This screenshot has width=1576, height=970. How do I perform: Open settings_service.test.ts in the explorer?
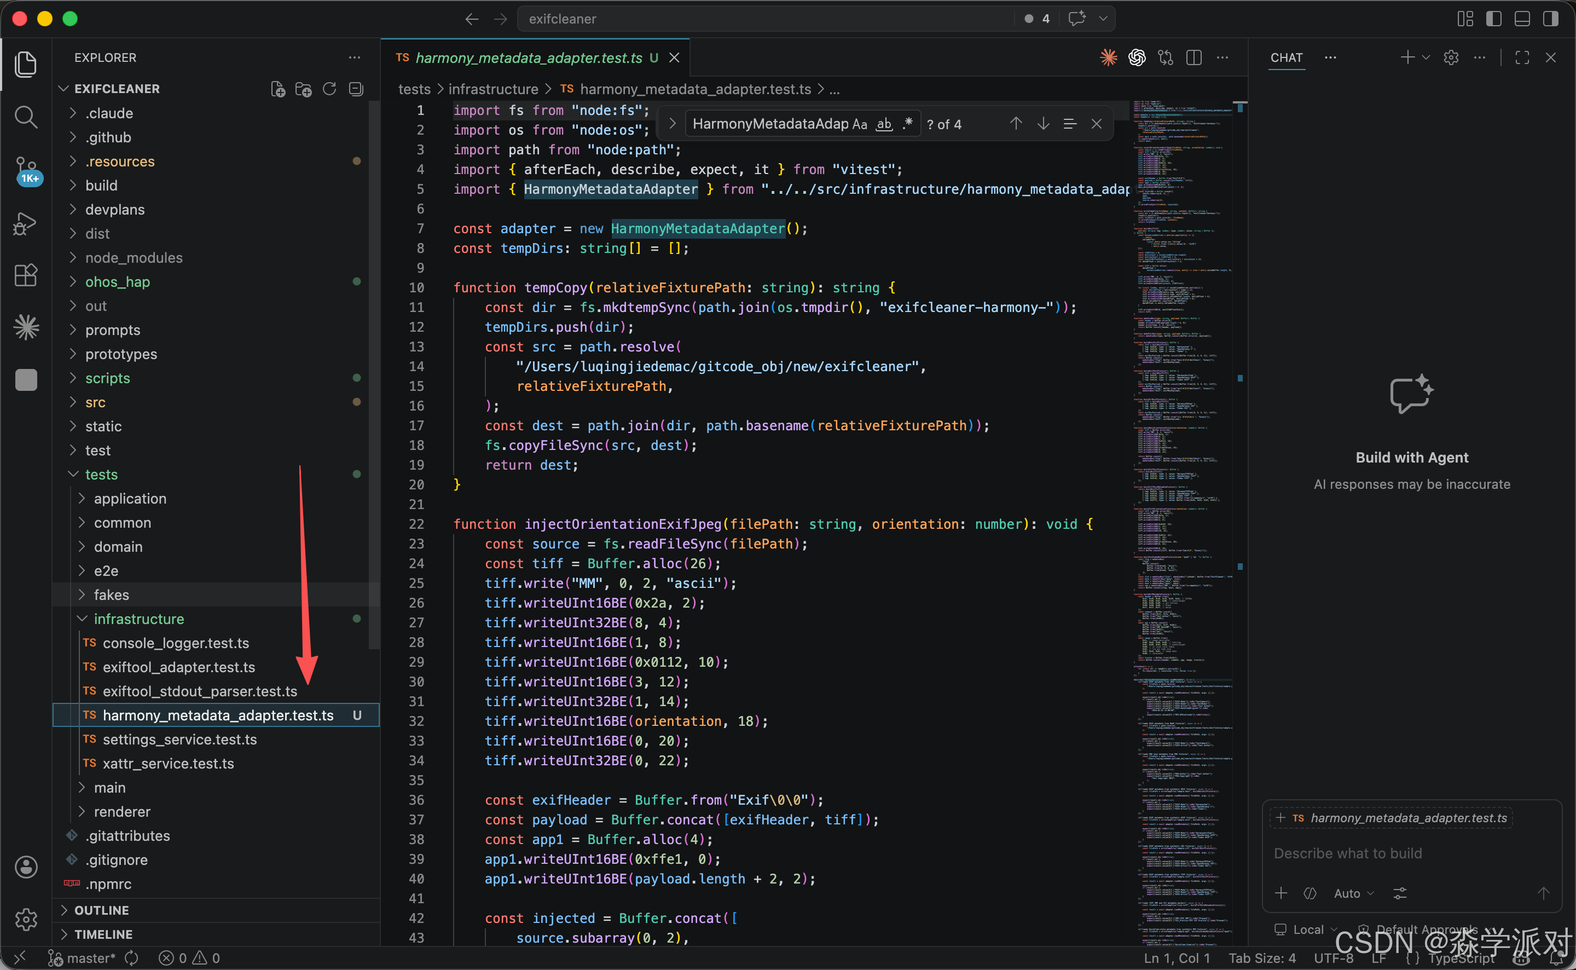coord(217,740)
